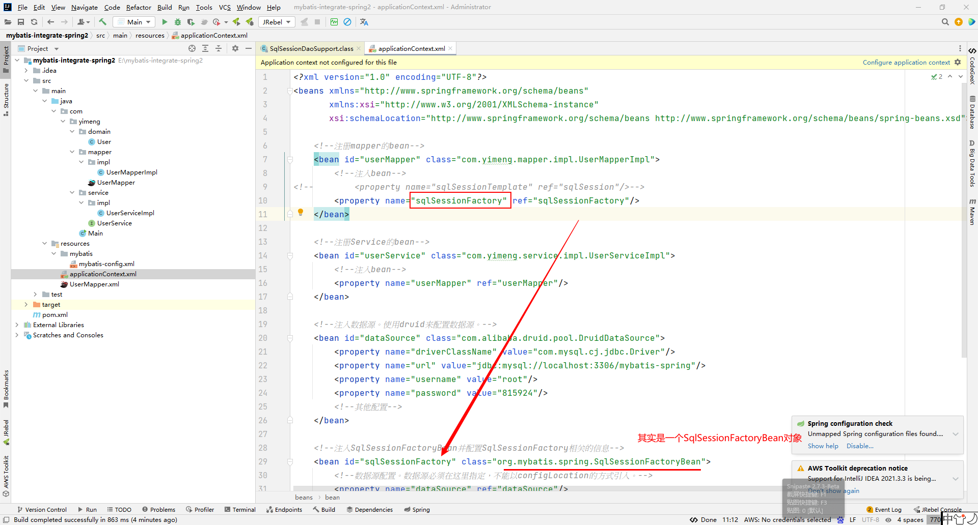
Task: Open the File menu
Action: pyautogui.click(x=22, y=7)
